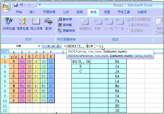Select column A header
Viewport: 164px width, 114px height.
(14, 52)
